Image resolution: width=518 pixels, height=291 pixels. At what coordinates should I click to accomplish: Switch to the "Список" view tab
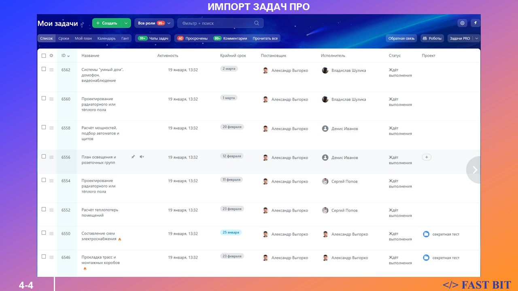(x=47, y=38)
